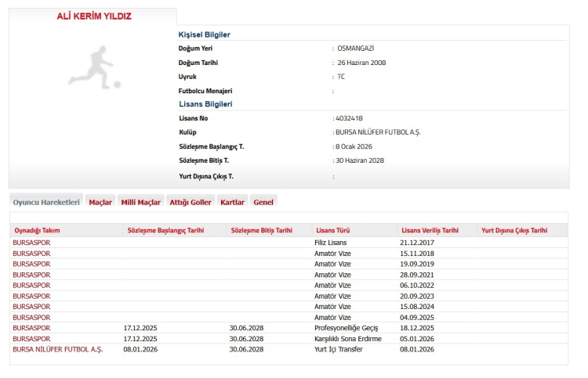Click BURSASPOR in the Profesyonelliğe Geçiş row
588x378 pixels.
(31, 328)
